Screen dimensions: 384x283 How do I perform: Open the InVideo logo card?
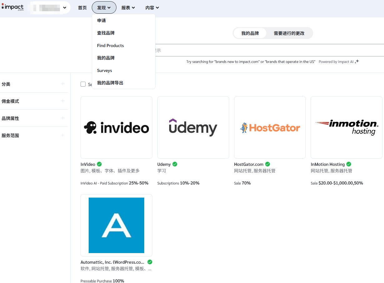pyautogui.click(x=116, y=127)
